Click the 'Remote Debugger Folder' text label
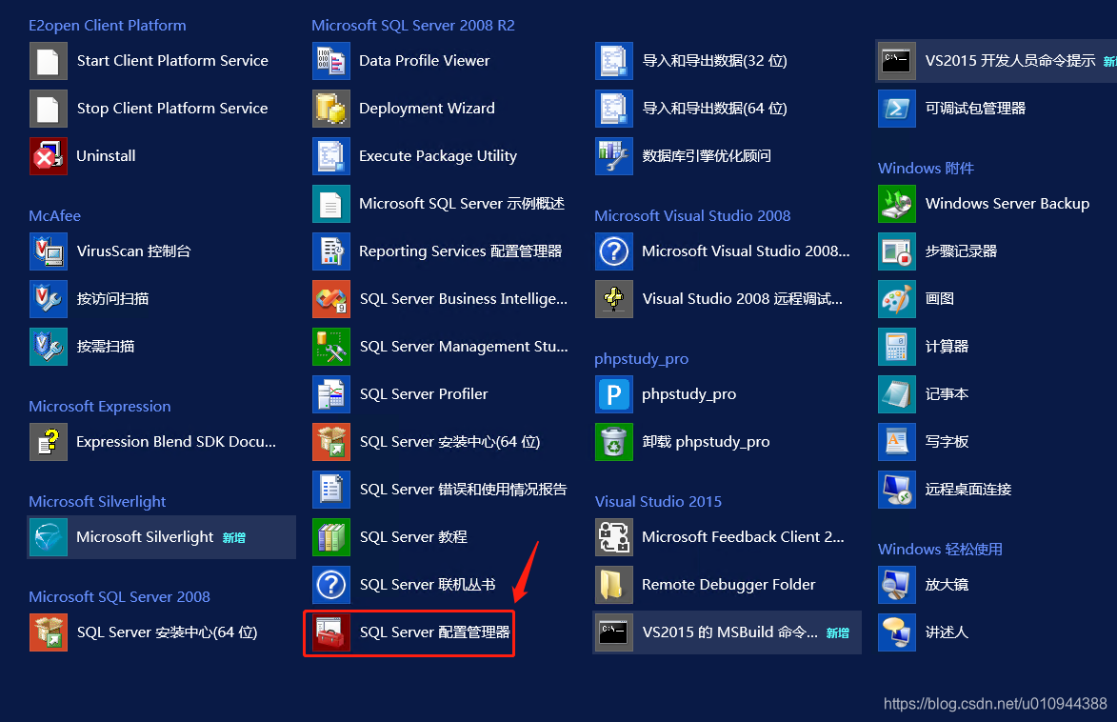The height and width of the screenshot is (722, 1117). (x=728, y=585)
